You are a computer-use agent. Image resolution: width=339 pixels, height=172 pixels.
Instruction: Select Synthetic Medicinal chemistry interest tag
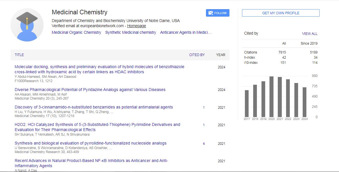point(130,32)
